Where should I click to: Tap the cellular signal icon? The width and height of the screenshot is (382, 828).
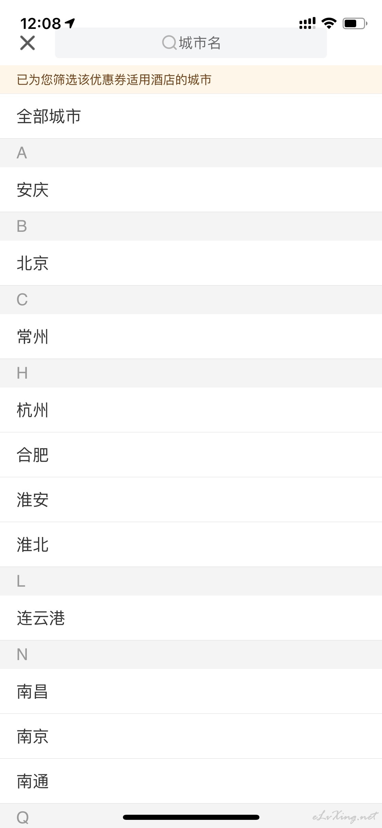tap(307, 23)
